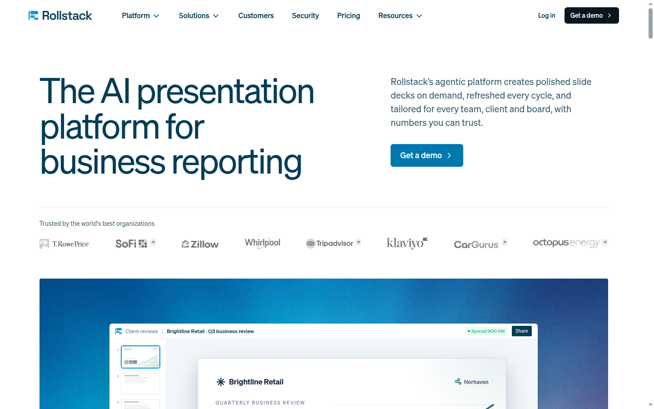Click the dark Get a demo button in header
The image size is (654, 409).
click(x=591, y=15)
